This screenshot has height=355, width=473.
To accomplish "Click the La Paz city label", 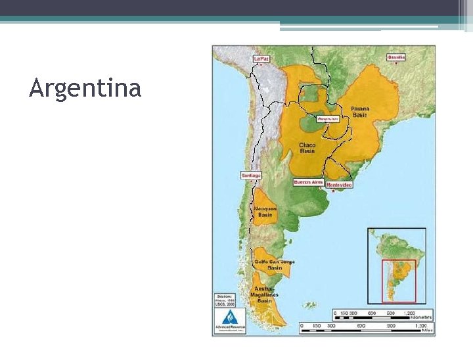I will (261, 59).
